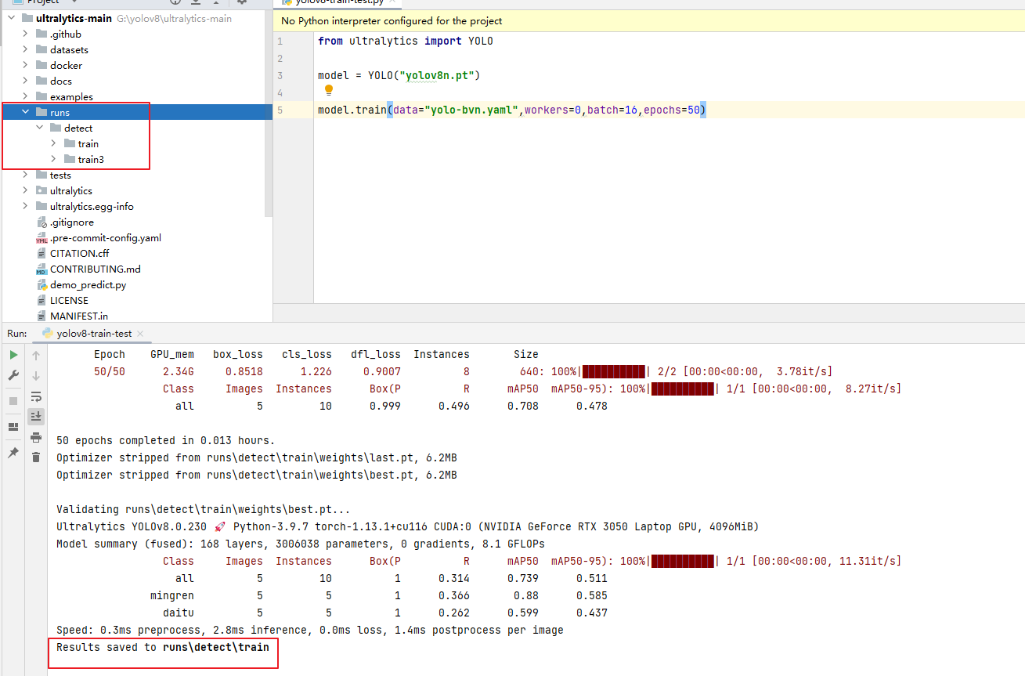Select the runs folder name
Image resolution: width=1025 pixels, height=676 pixels.
tap(60, 112)
